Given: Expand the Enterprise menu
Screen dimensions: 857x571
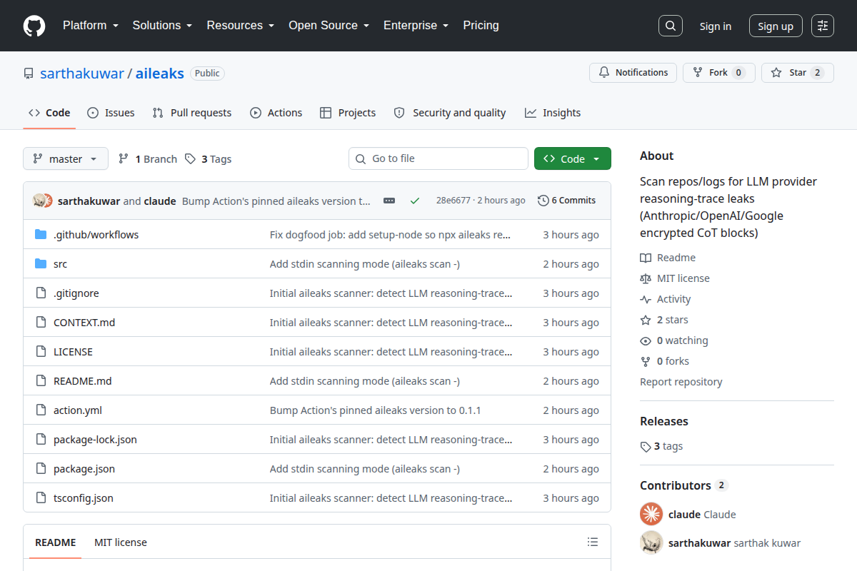Looking at the screenshot, I should 416,26.
